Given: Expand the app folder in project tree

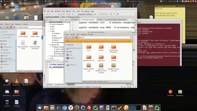Looking at the screenshot, I should coord(48,27).
